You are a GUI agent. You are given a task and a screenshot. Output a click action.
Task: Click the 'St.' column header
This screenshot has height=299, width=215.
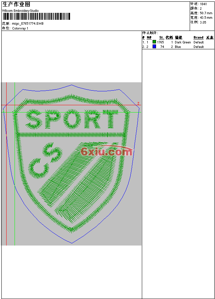(x=162, y=38)
